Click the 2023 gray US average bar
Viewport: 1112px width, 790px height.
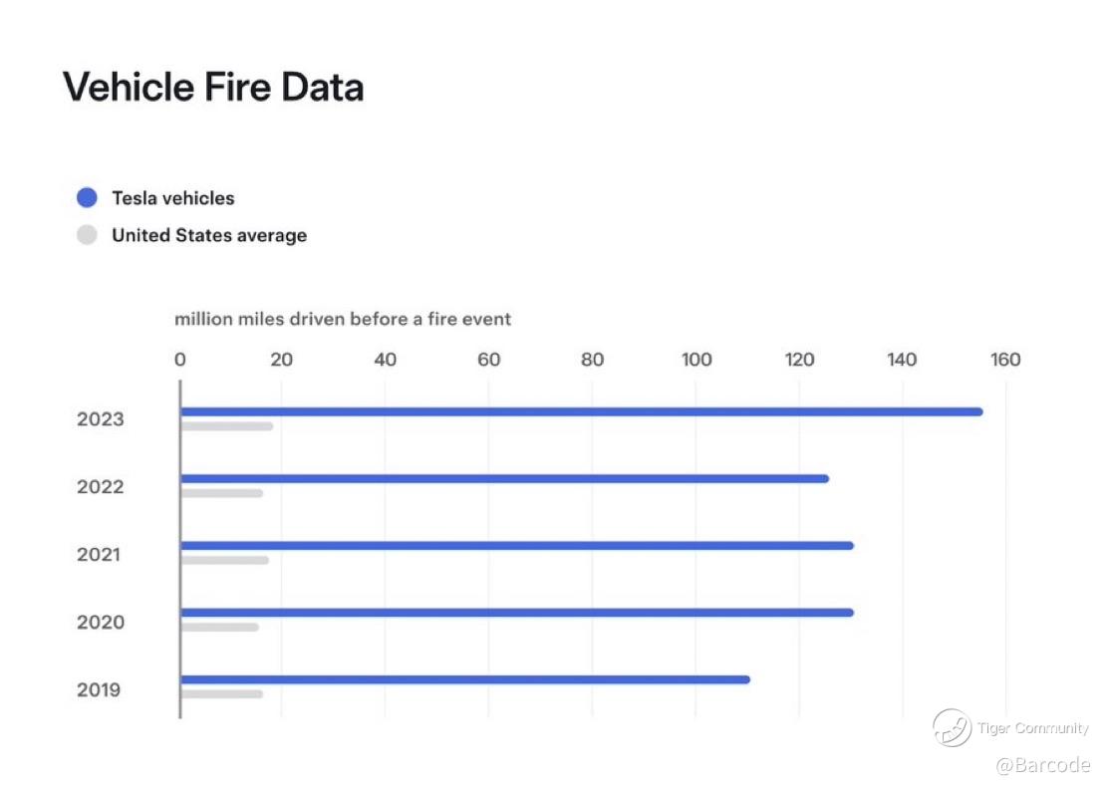point(226,426)
